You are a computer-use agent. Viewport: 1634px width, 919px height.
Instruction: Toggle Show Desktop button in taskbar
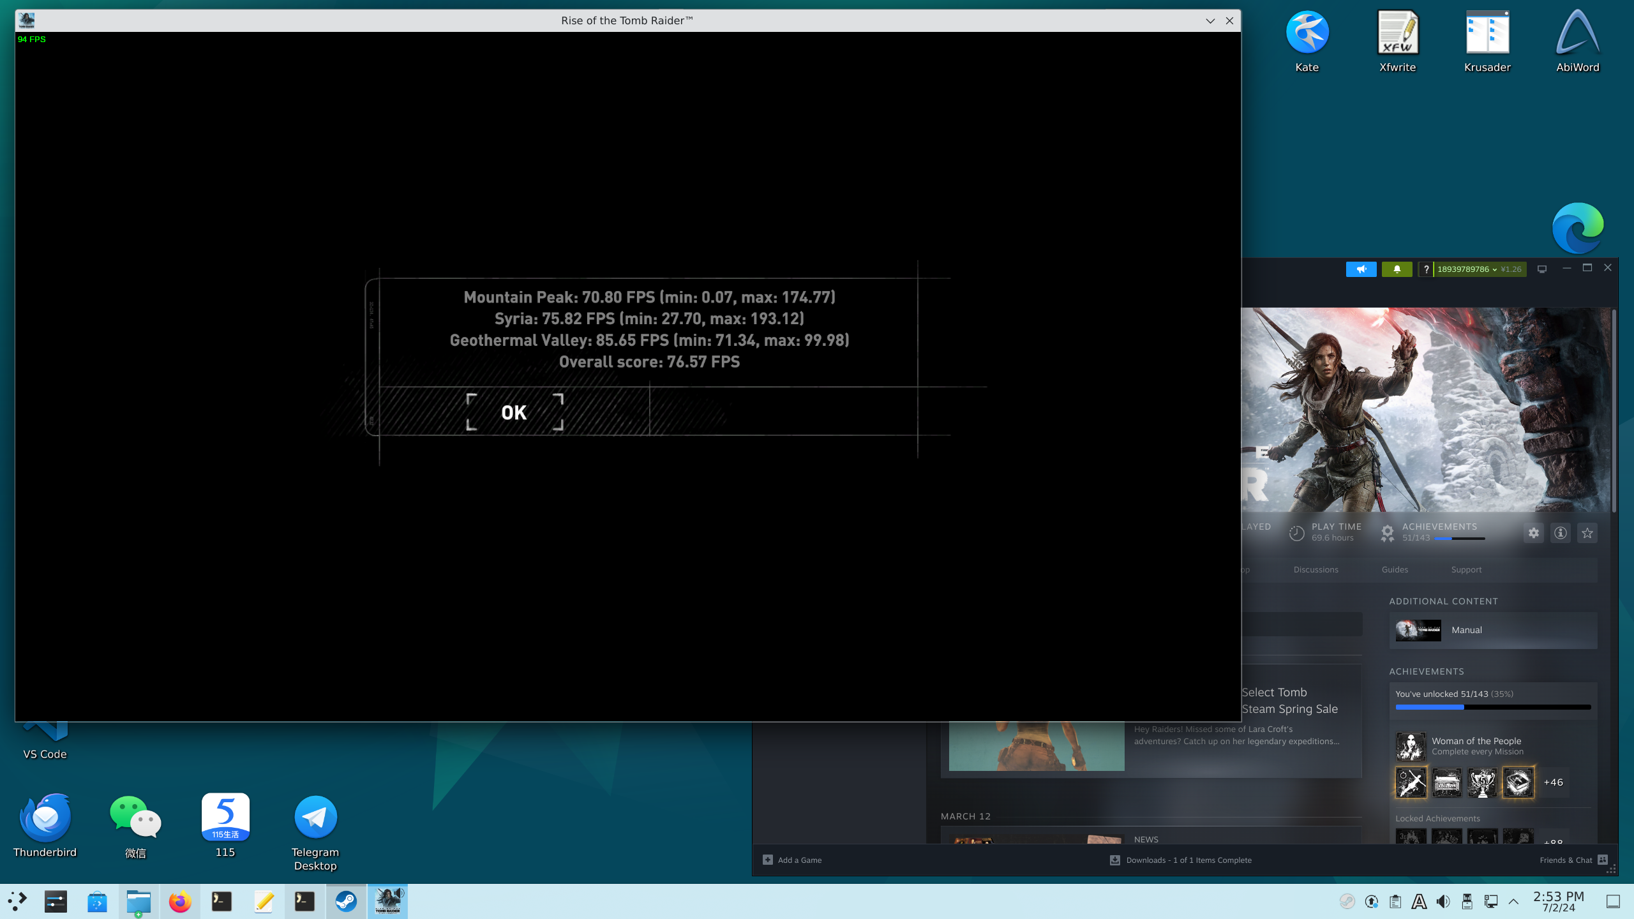pos(1612,901)
